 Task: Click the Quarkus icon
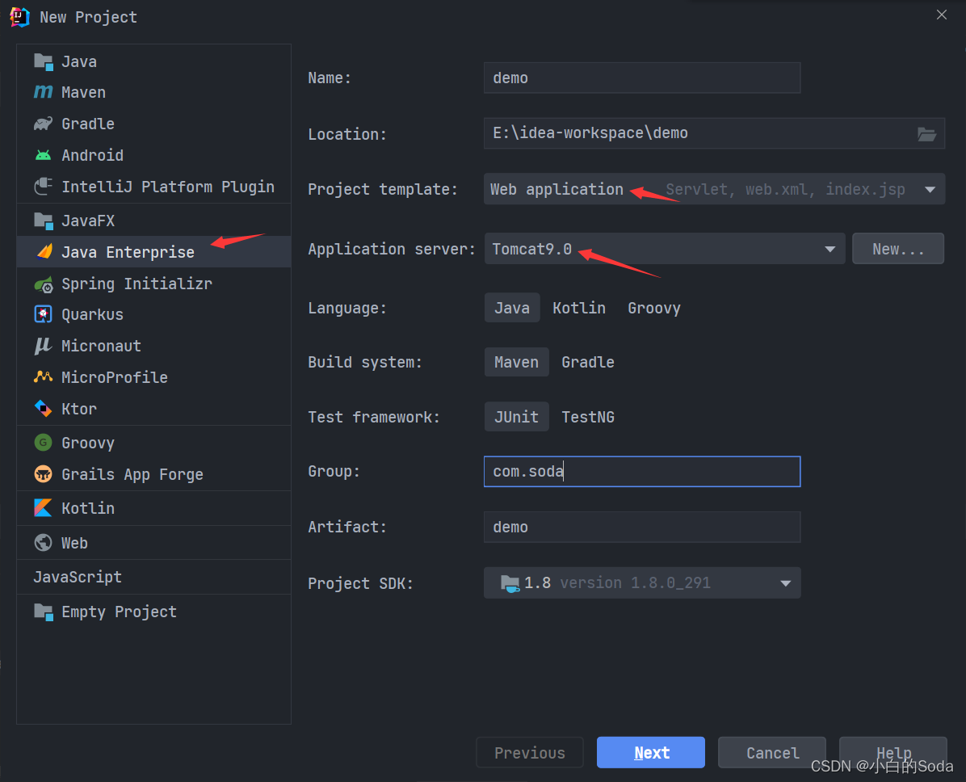43,314
